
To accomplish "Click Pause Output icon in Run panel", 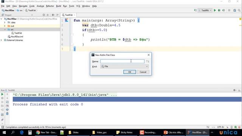I will coord(2,102).
